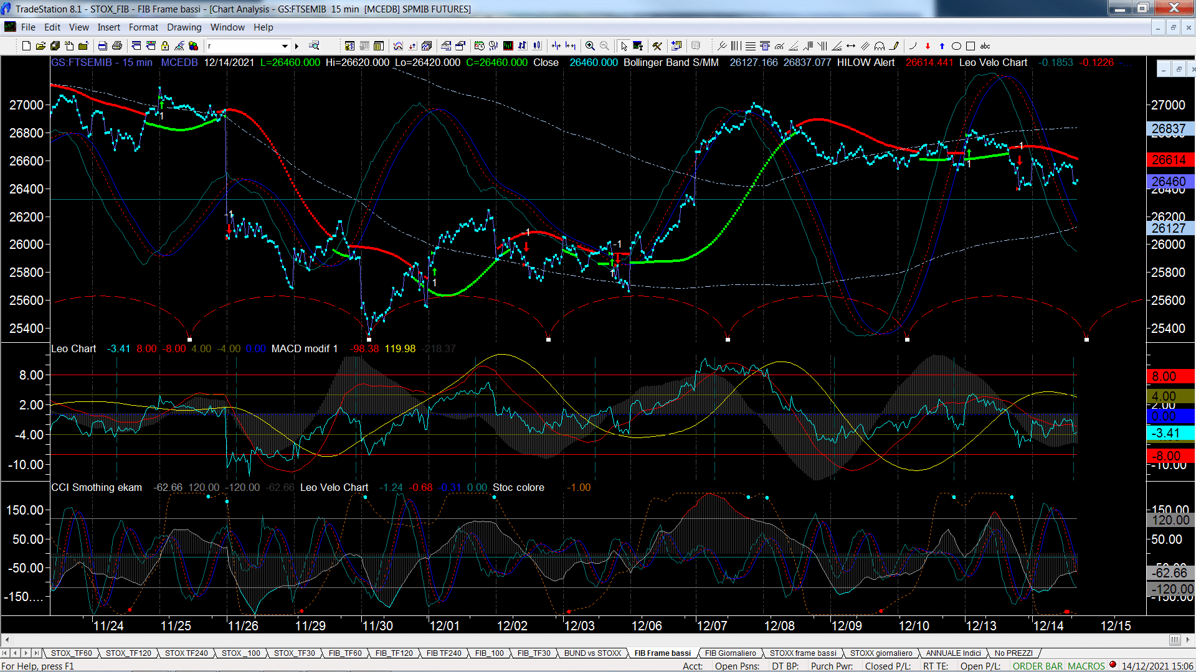
Task: Open the Drawing menu
Action: tap(184, 27)
